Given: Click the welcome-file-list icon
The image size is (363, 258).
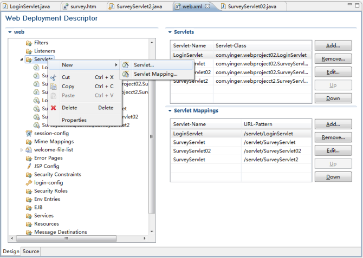Looking at the screenshot, I should coord(29,150).
